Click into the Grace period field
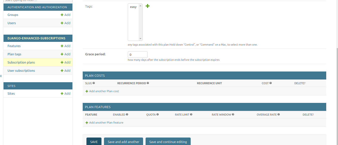338x145 pixels. (x=138, y=55)
